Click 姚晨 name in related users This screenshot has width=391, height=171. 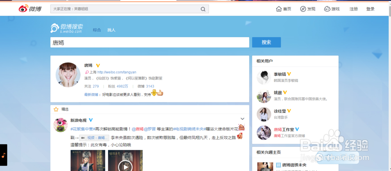[278, 93]
